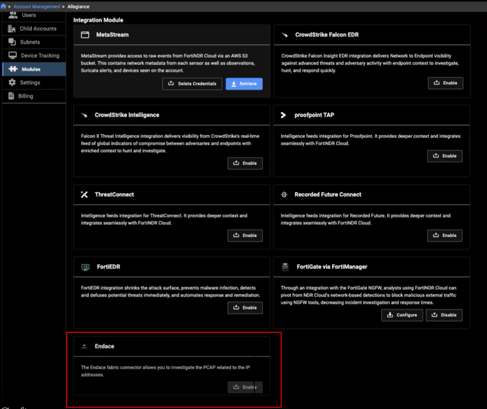Click the CrowdStrike Intelligence logo icon
This screenshot has width=487, height=409.
(84, 115)
